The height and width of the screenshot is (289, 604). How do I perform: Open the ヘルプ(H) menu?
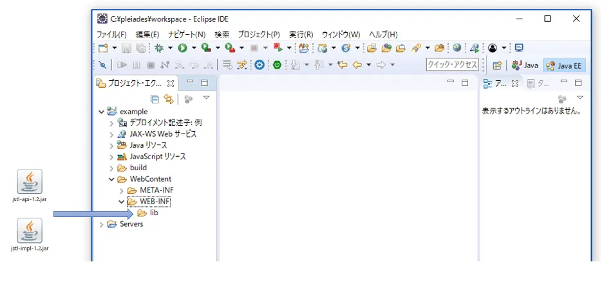[383, 34]
